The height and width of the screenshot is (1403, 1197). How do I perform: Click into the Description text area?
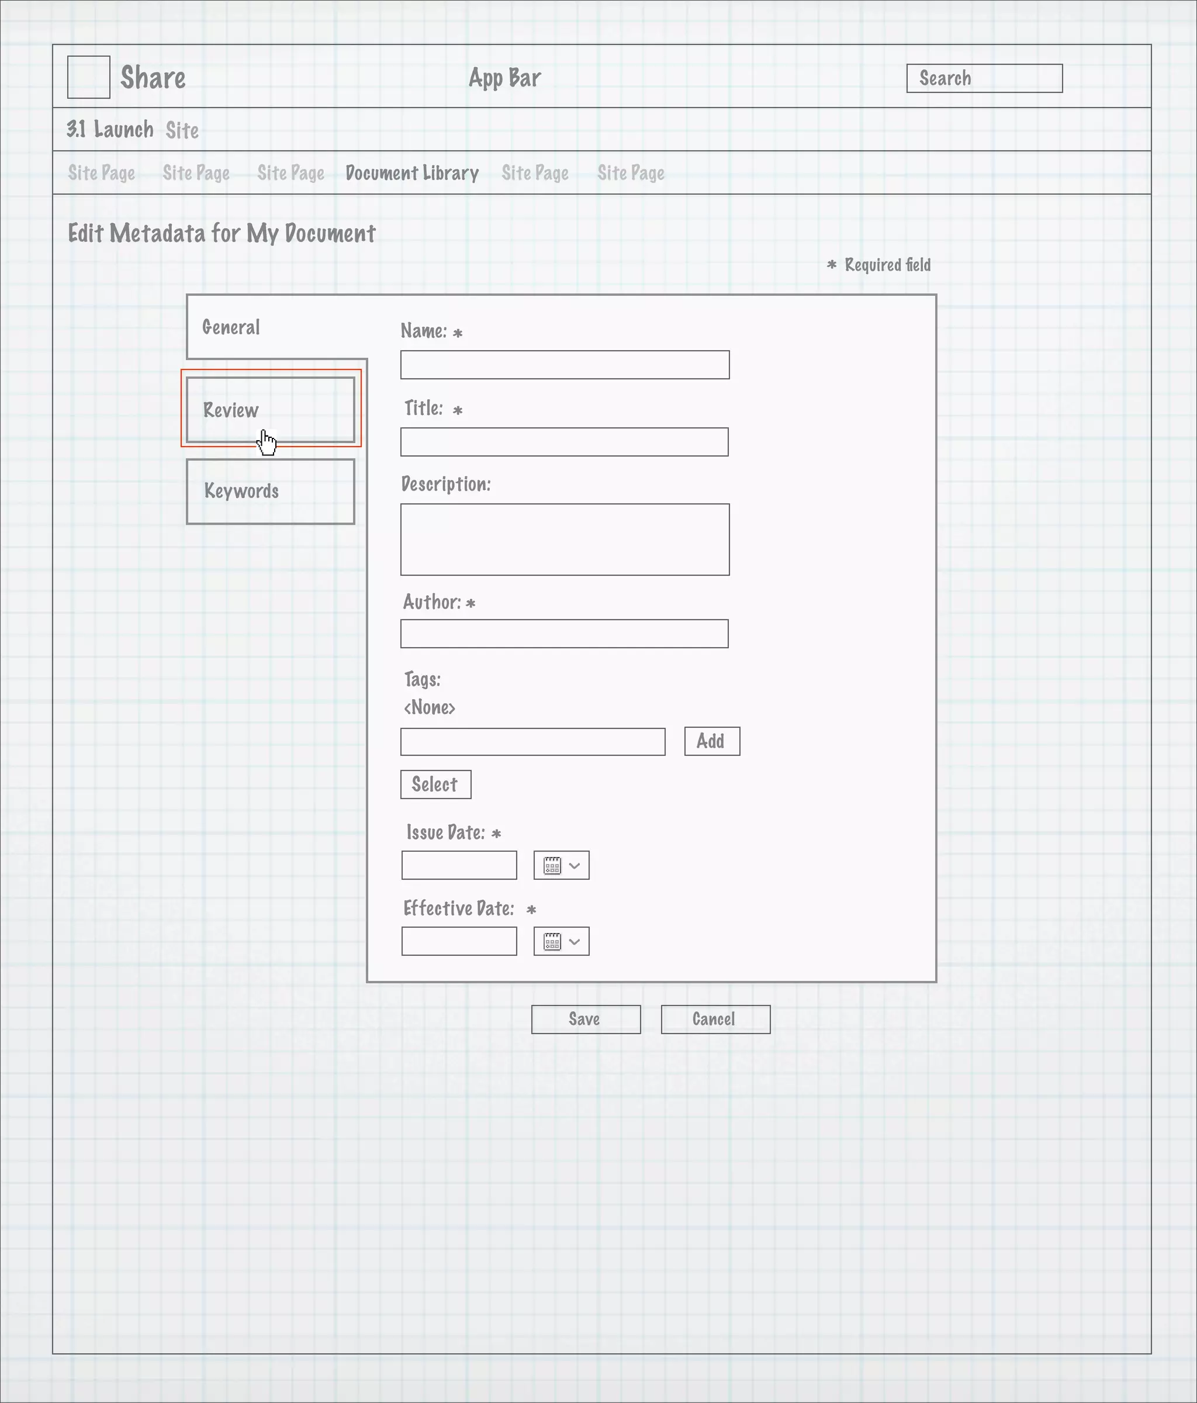coord(565,539)
